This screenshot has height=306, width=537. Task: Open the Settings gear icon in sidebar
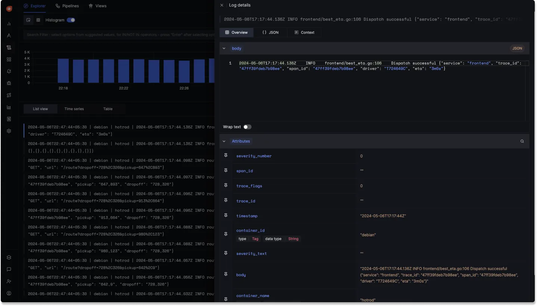click(x=9, y=131)
